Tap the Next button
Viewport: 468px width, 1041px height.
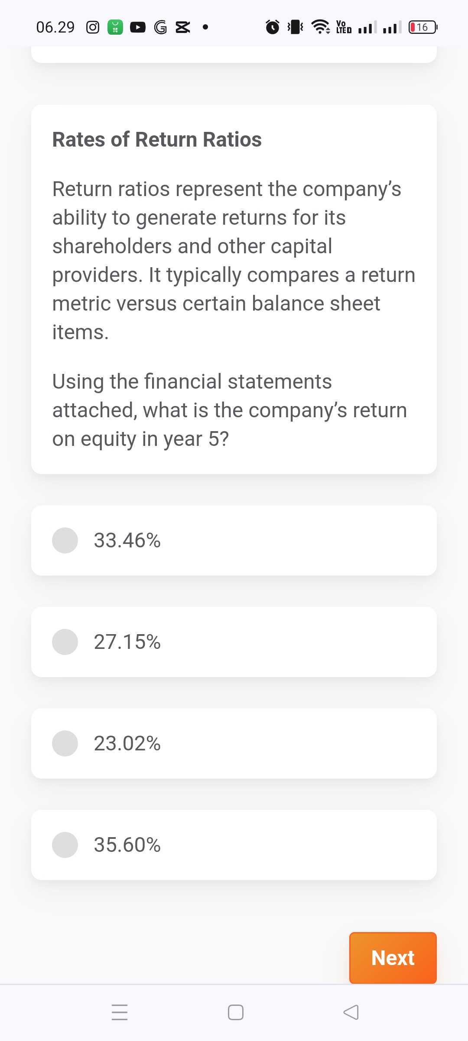coord(392,958)
